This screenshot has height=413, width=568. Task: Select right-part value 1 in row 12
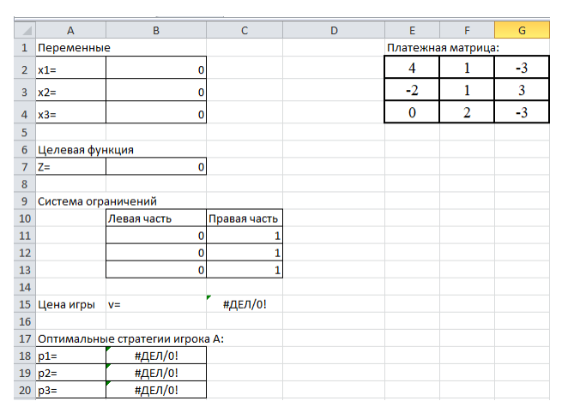pyautogui.click(x=245, y=253)
